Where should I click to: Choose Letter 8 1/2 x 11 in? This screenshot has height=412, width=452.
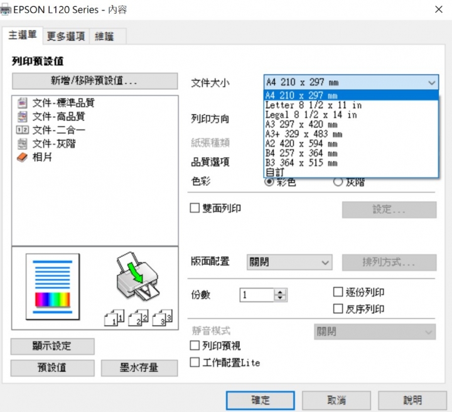[x=351, y=105]
